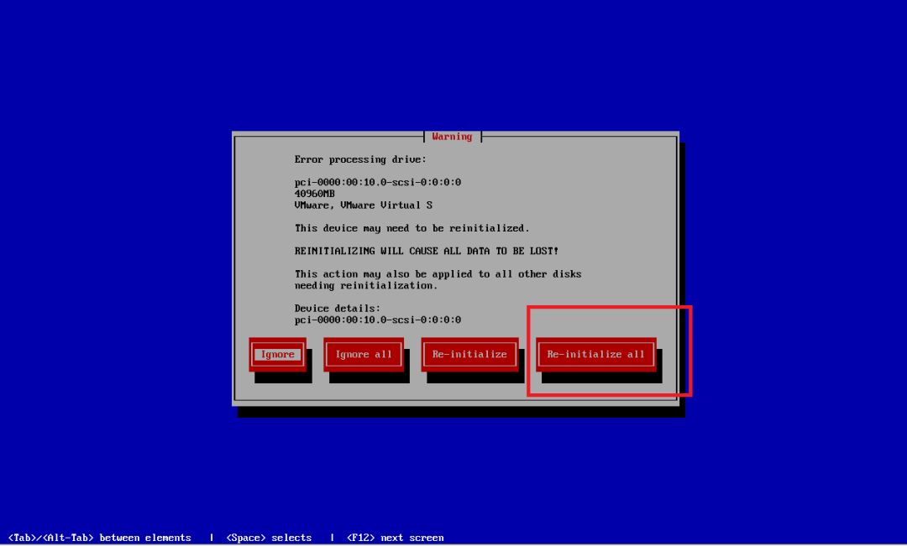Click the '<F12> next screen' hint

[x=395, y=538]
